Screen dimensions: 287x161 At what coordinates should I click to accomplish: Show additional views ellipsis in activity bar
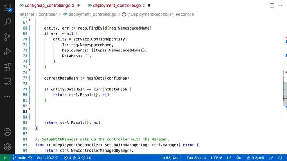7,96
